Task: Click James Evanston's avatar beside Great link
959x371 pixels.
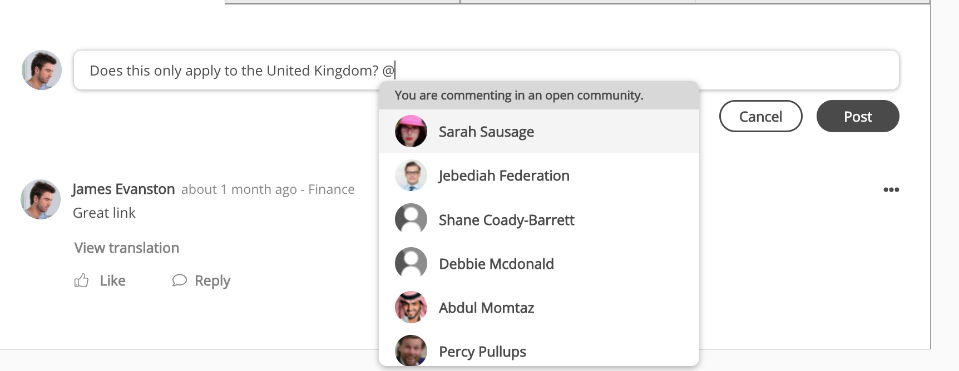Action: coord(41,199)
